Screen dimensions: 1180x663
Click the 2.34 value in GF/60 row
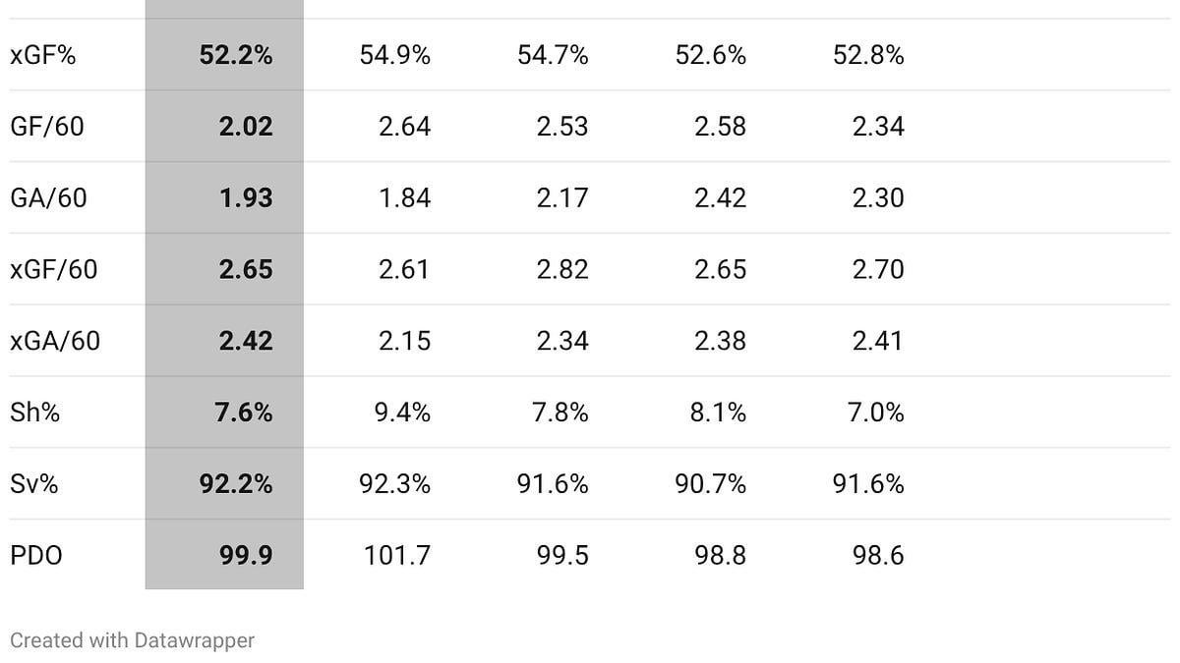pyautogui.click(x=878, y=127)
